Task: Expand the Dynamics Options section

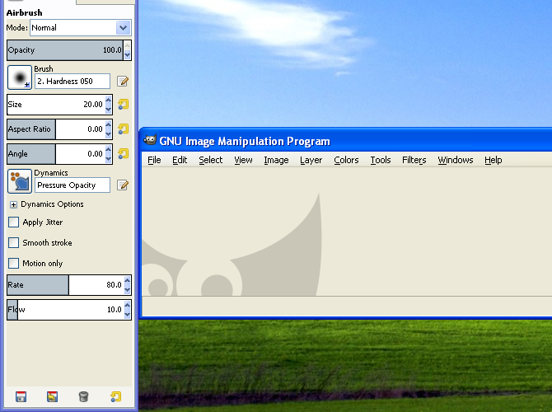Action: coord(13,204)
